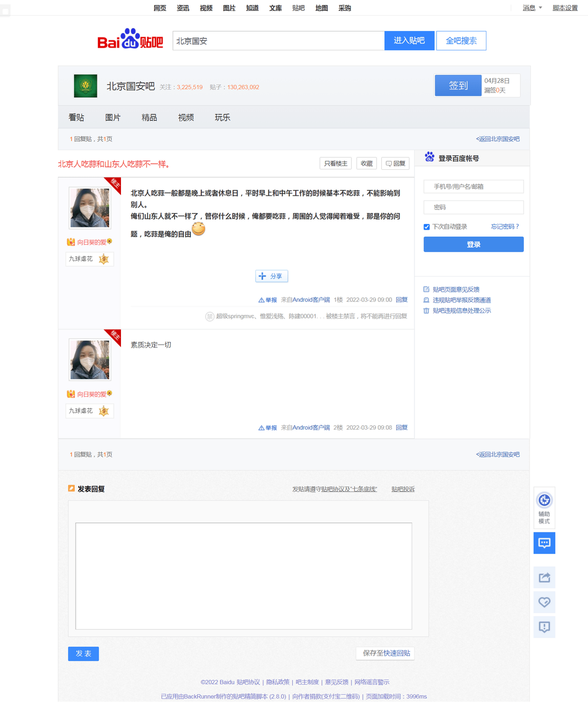Click the heart favorite sidebar icon

(544, 602)
